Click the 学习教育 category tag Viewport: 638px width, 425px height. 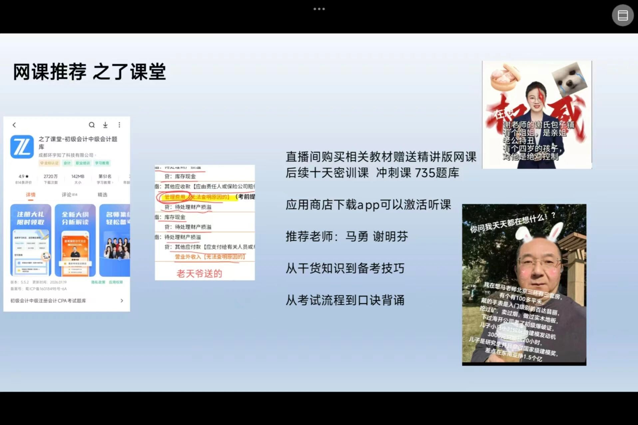[x=102, y=163]
